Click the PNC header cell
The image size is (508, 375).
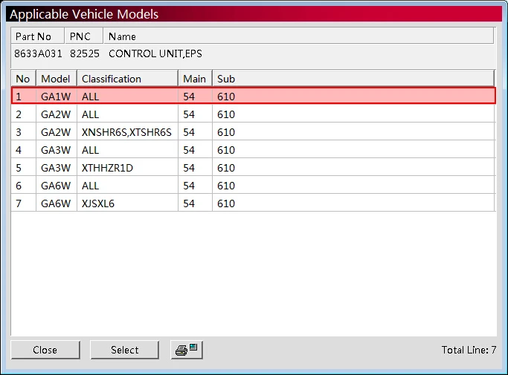(x=84, y=36)
